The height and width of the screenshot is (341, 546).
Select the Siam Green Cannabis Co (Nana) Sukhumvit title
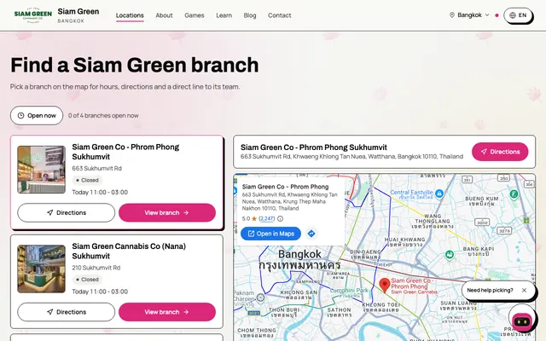point(129,251)
